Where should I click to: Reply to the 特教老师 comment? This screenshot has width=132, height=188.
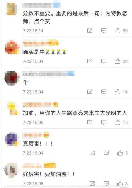(x=103, y=31)
